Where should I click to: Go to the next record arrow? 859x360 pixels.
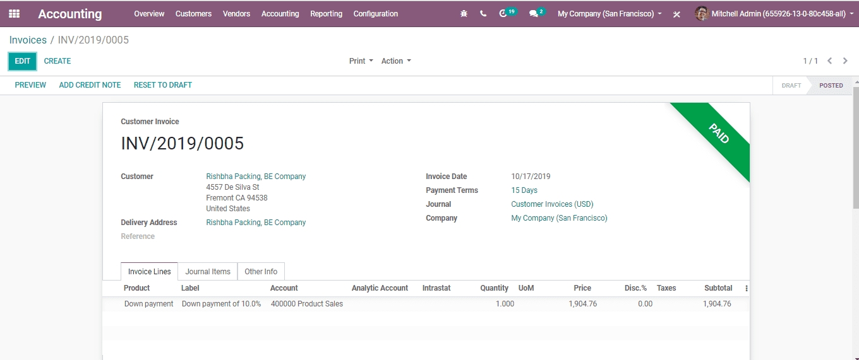(x=845, y=61)
